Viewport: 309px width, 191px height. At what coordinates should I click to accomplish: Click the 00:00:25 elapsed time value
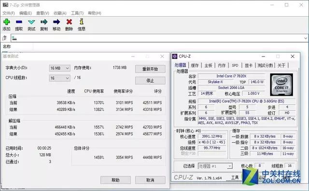tap(44, 148)
